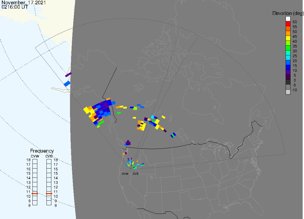Image resolution: width=304 pixels, height=219 pixels.
Task: Click the cyan swatch between 25 and 20
Action: point(288,58)
